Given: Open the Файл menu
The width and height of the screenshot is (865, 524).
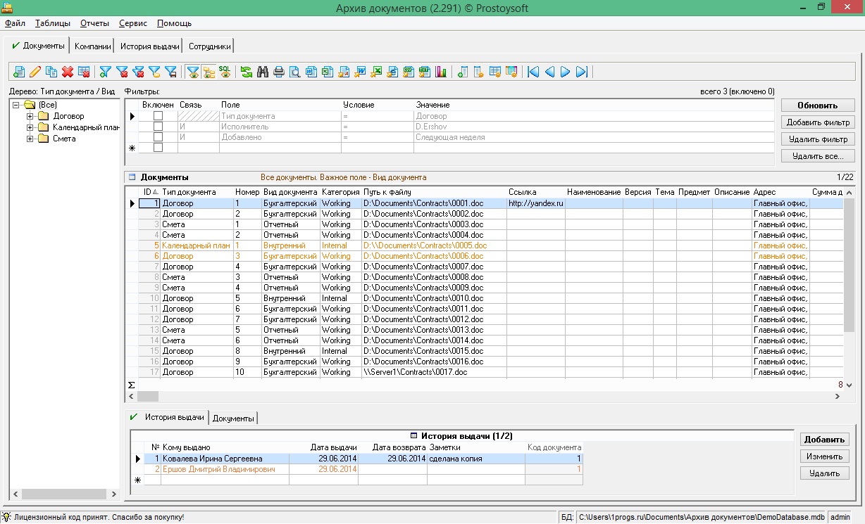Looking at the screenshot, I should pos(15,23).
